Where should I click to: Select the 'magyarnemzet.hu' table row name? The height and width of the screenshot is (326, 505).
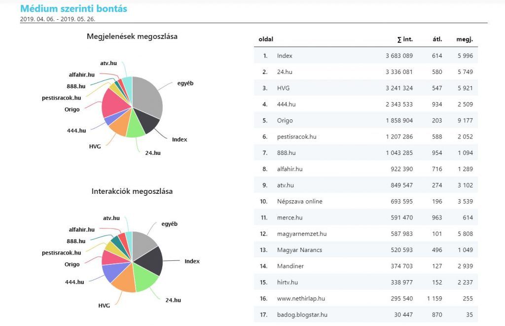302,234
